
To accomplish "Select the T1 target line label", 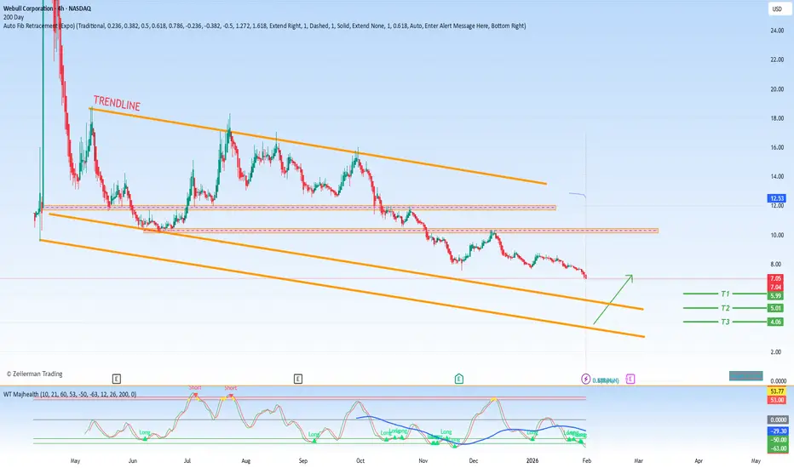I will click(x=725, y=294).
